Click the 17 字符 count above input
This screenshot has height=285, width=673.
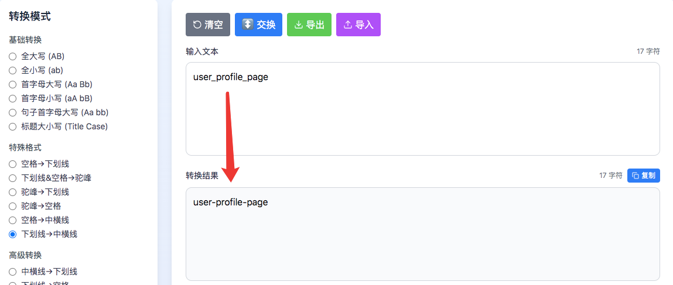point(648,51)
